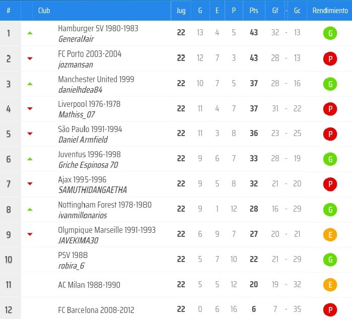Image resolution: width=352 pixels, height=319 pixels.
Task: Click points value 43 in FC Porto row
Action: (254, 58)
